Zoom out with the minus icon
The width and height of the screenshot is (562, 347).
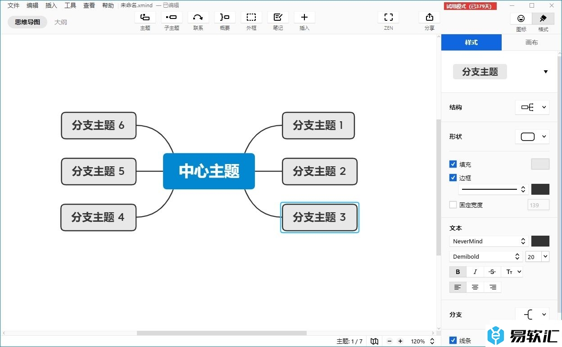(390, 342)
